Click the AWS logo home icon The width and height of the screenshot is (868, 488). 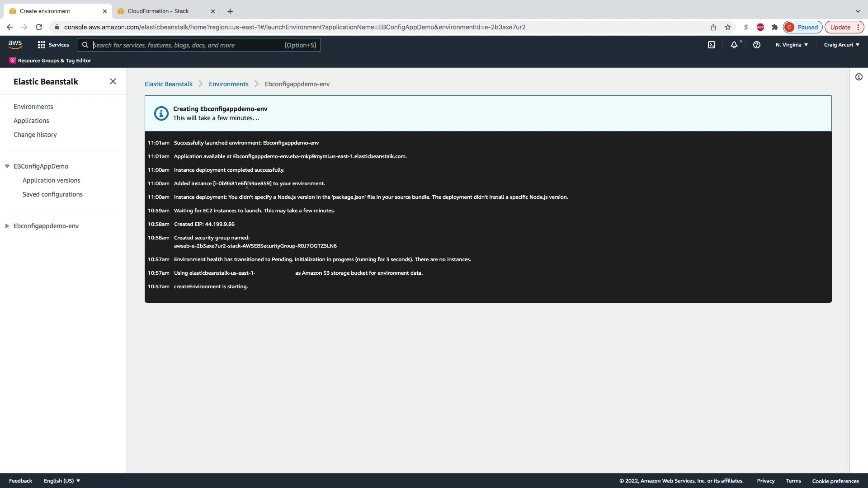[15, 44]
